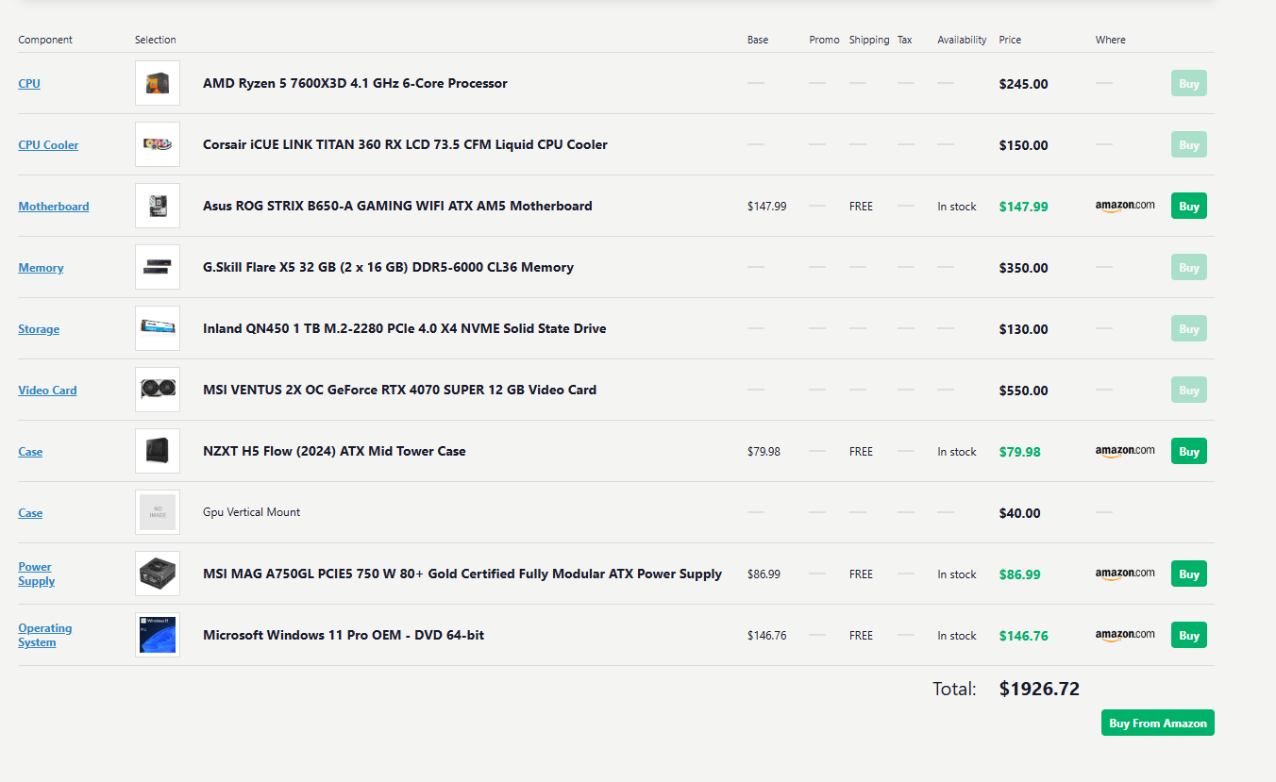Open the Operating System category link

tap(44, 635)
